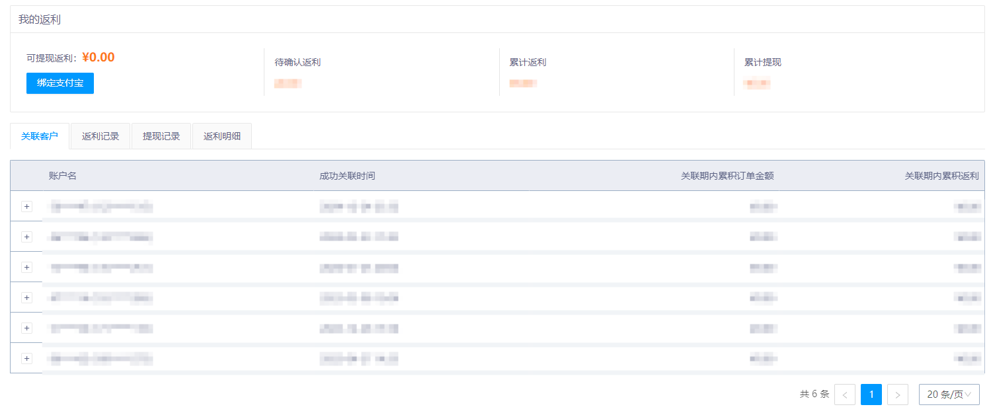Click the 成功关联时间 column header
Image resolution: width=991 pixels, height=415 pixels.
coord(347,176)
